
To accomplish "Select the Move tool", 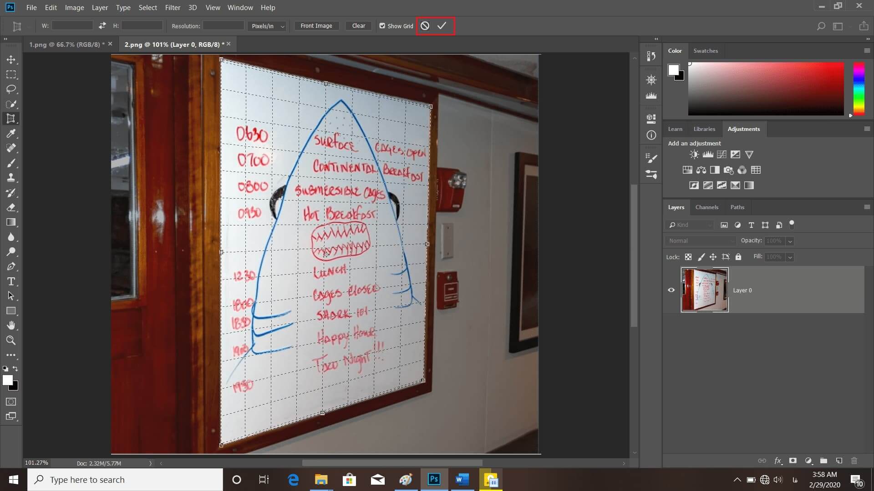I will [x=11, y=60].
